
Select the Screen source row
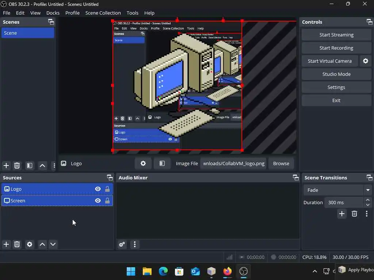tap(57, 201)
